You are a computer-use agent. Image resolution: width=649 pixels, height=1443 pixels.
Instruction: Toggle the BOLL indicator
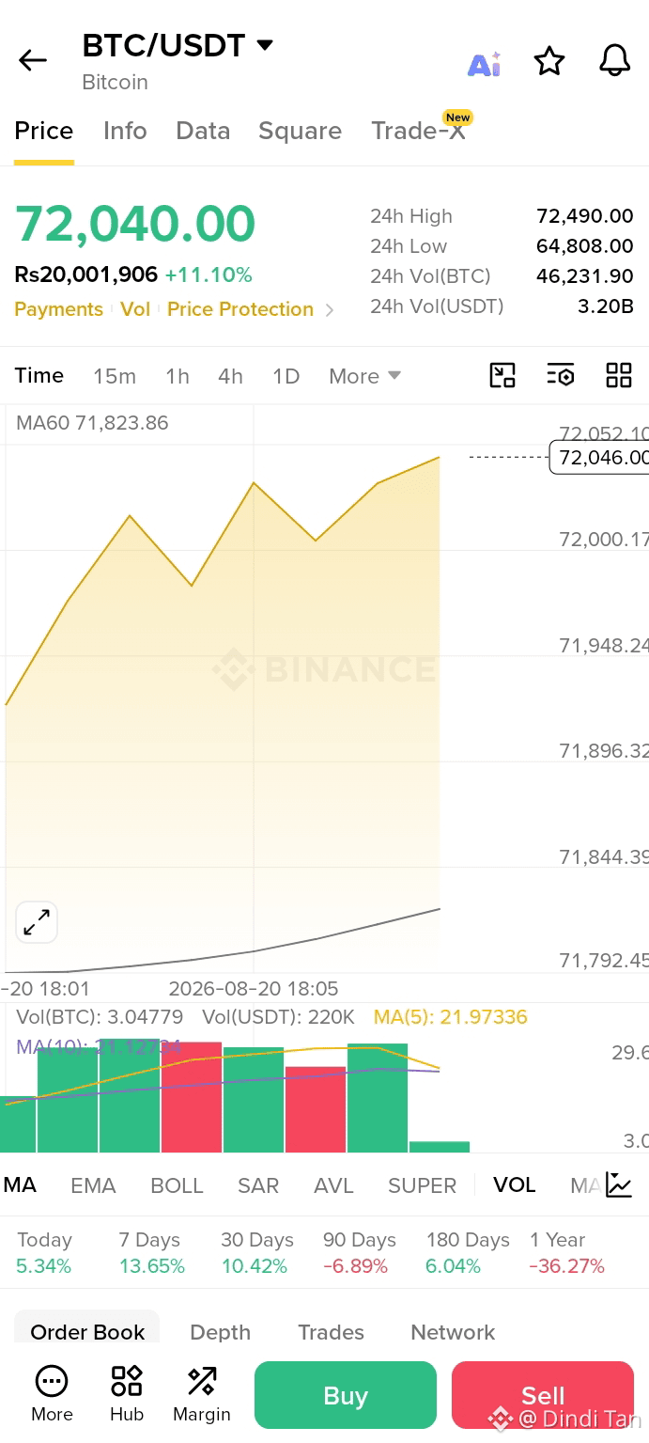(x=177, y=1185)
